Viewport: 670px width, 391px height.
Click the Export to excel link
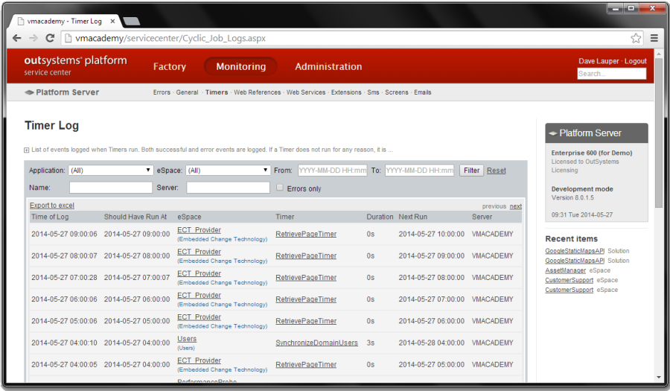(52, 206)
